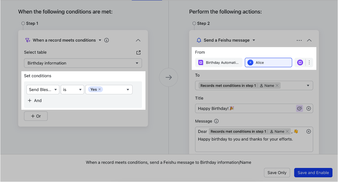Click plus icon beside the Message field
This screenshot has width=338, height=182.
(309, 132)
